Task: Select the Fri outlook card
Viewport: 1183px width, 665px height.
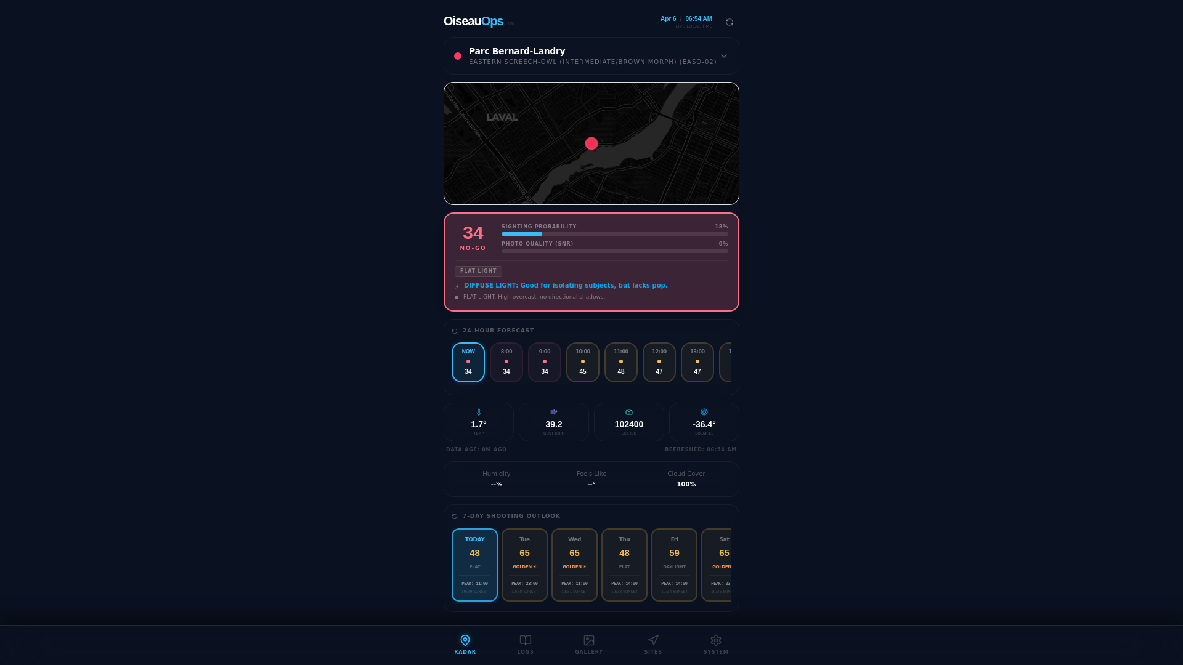Action: click(674, 565)
